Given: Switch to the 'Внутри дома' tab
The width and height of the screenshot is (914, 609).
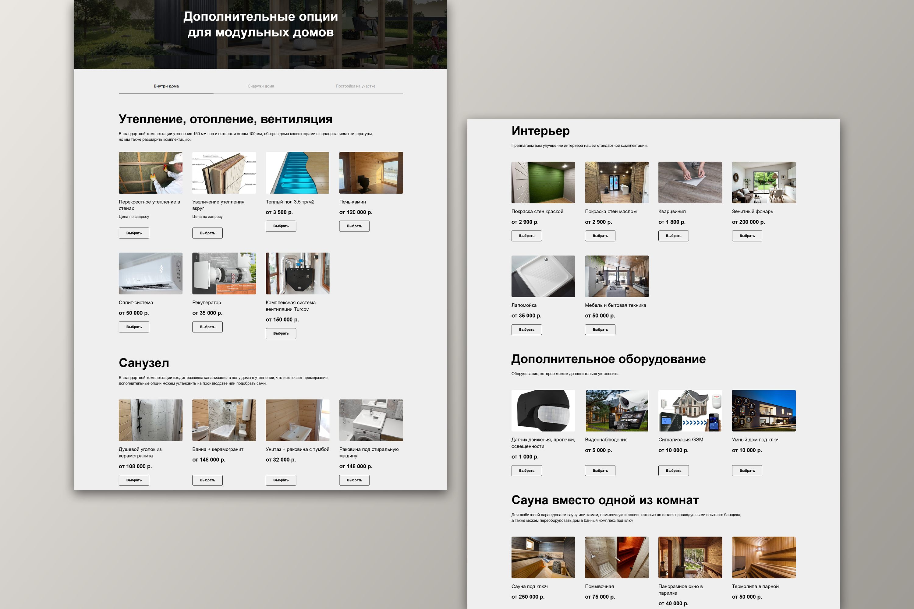Looking at the screenshot, I should 166,86.
